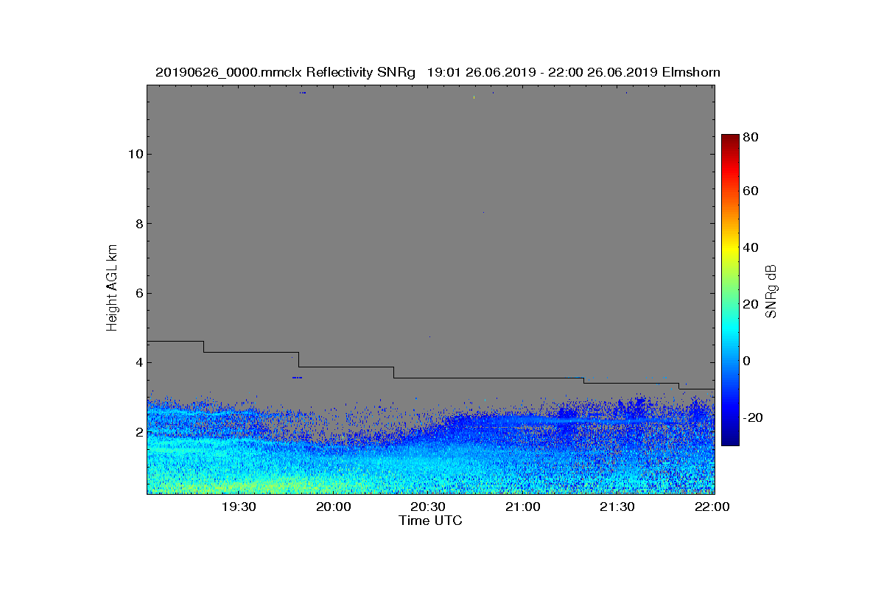The width and height of the screenshot is (884, 589).
Task: Click the colorbar value 0
Action: tap(748, 361)
